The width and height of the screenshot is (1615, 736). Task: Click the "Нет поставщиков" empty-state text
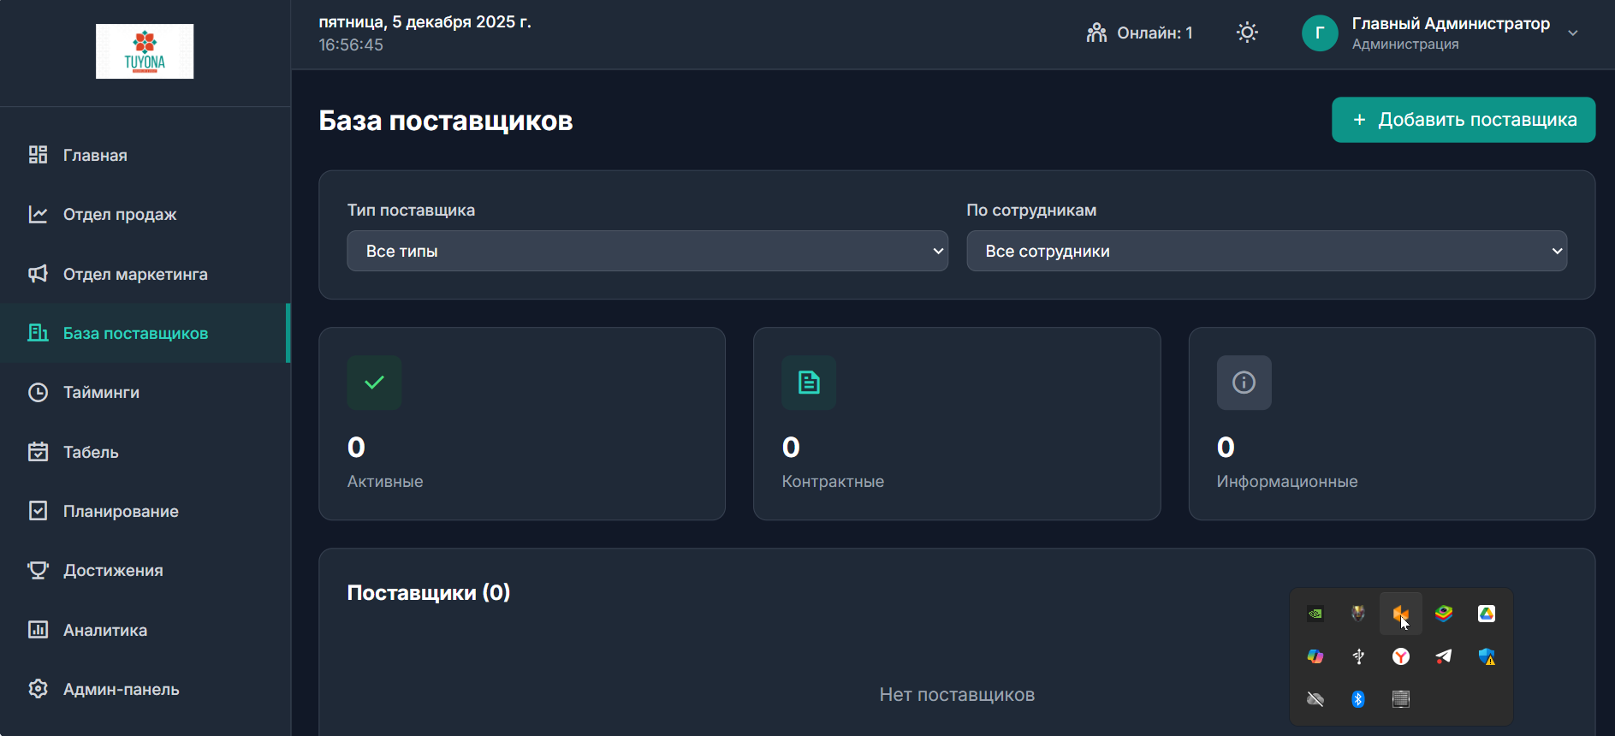click(x=957, y=695)
